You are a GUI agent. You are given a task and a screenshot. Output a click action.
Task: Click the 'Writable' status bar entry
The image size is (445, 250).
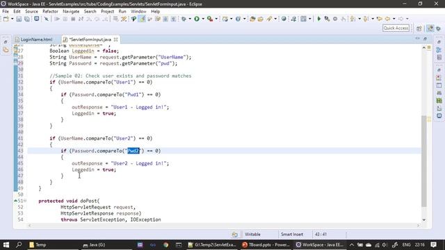252,235
